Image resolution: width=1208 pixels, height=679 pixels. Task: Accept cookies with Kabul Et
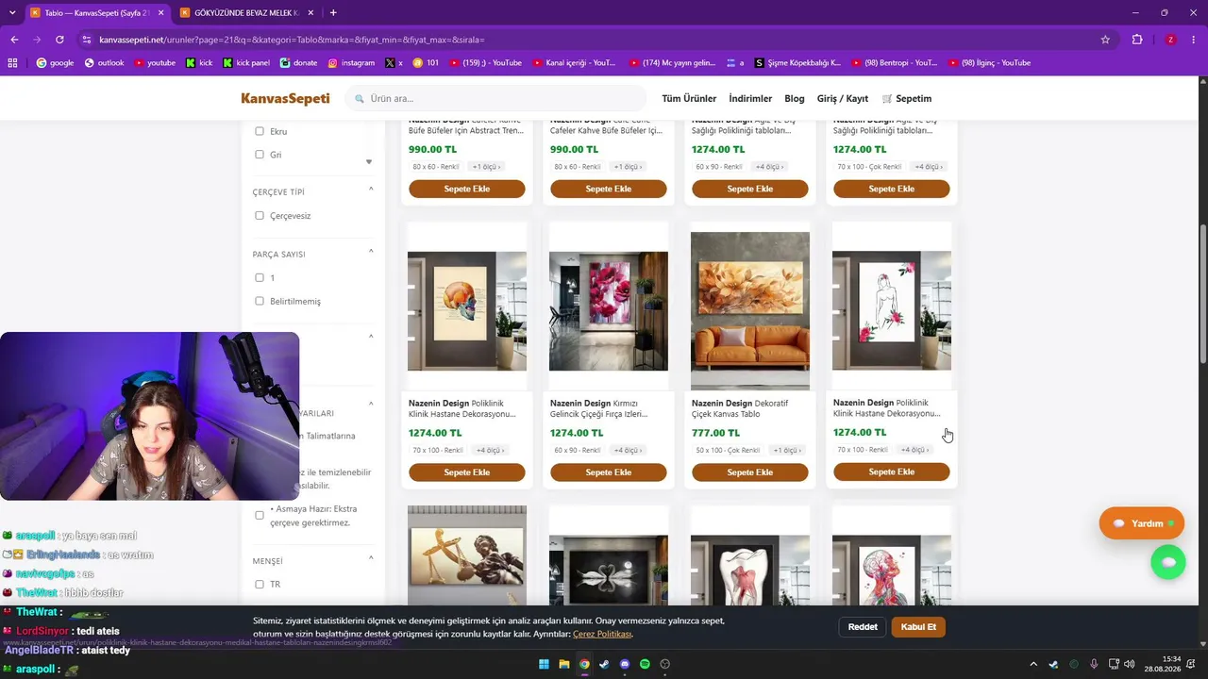click(918, 627)
